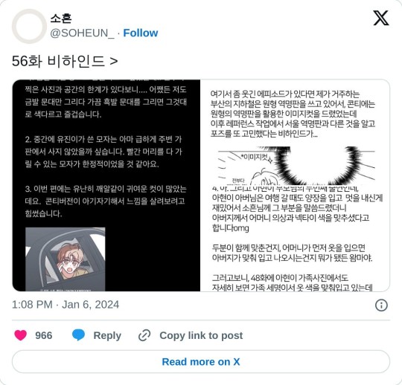Open the @SOHEUN_ handle link
The image size is (402, 385).
[x=83, y=33]
